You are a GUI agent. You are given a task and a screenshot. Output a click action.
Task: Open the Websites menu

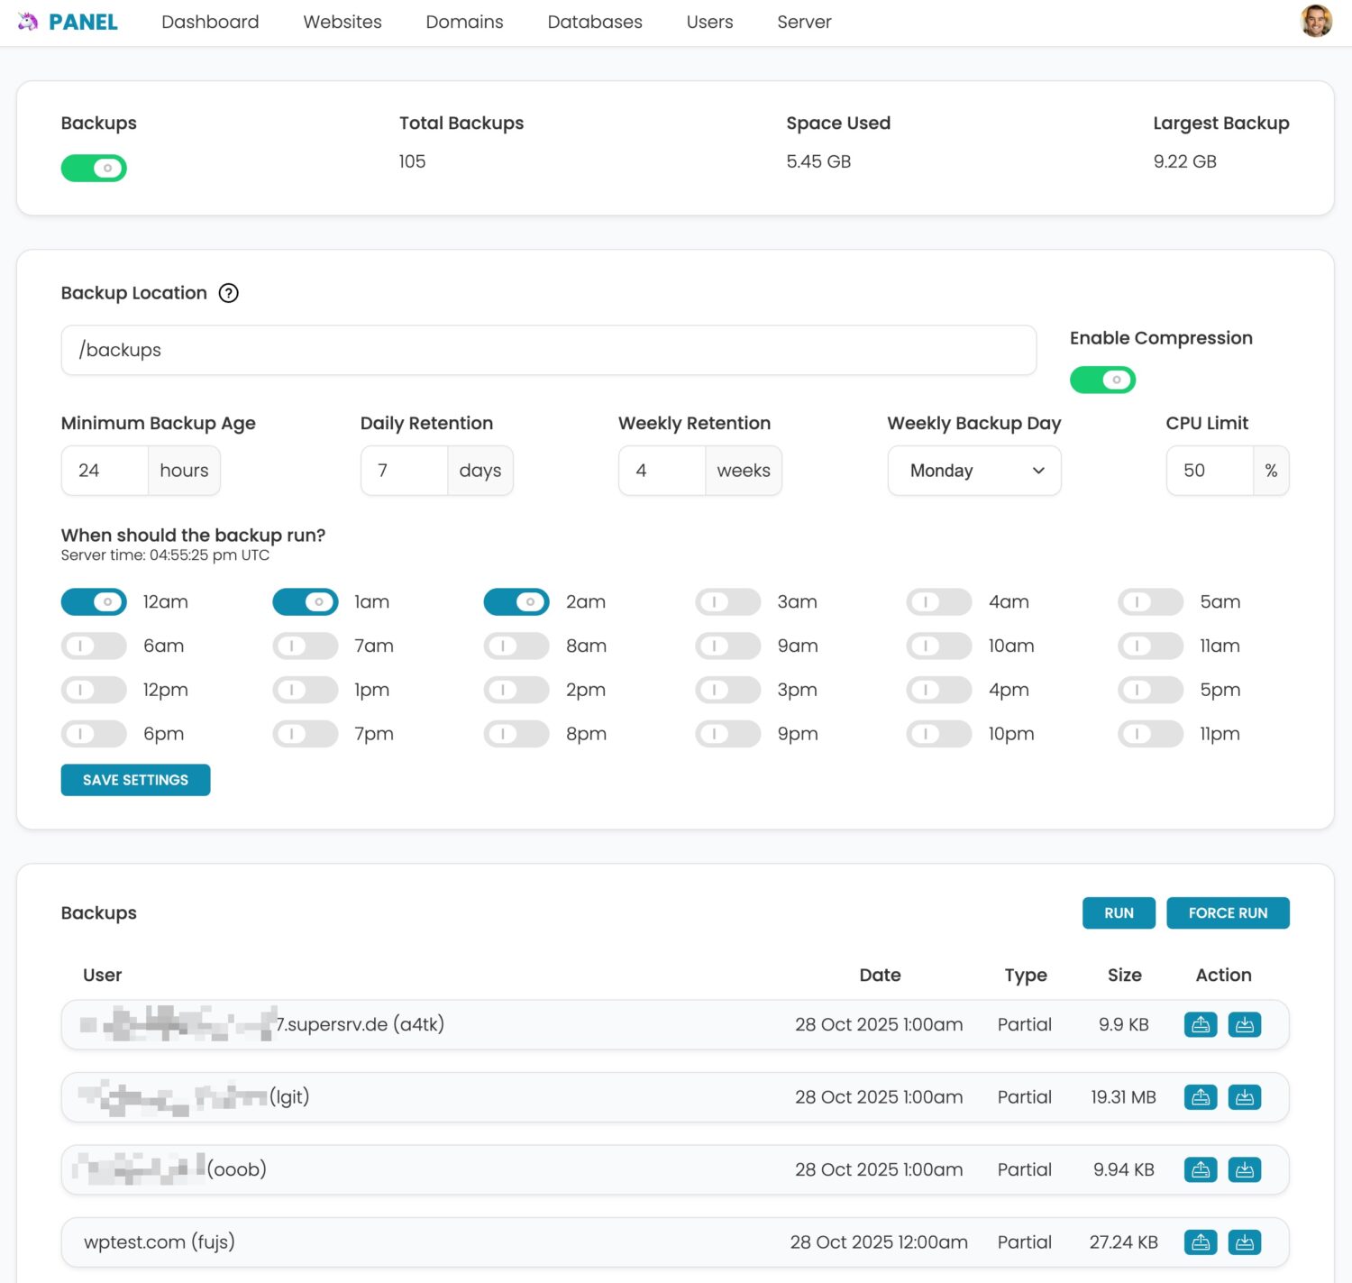click(343, 22)
